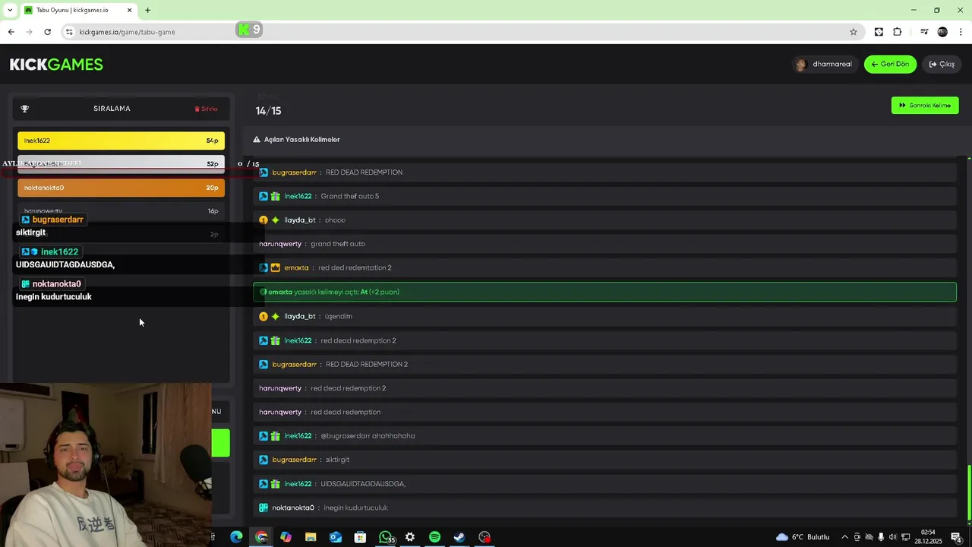The height and width of the screenshot is (547, 972).
Task: Click the trophy icon beside SIRALAMA
Action: click(25, 109)
